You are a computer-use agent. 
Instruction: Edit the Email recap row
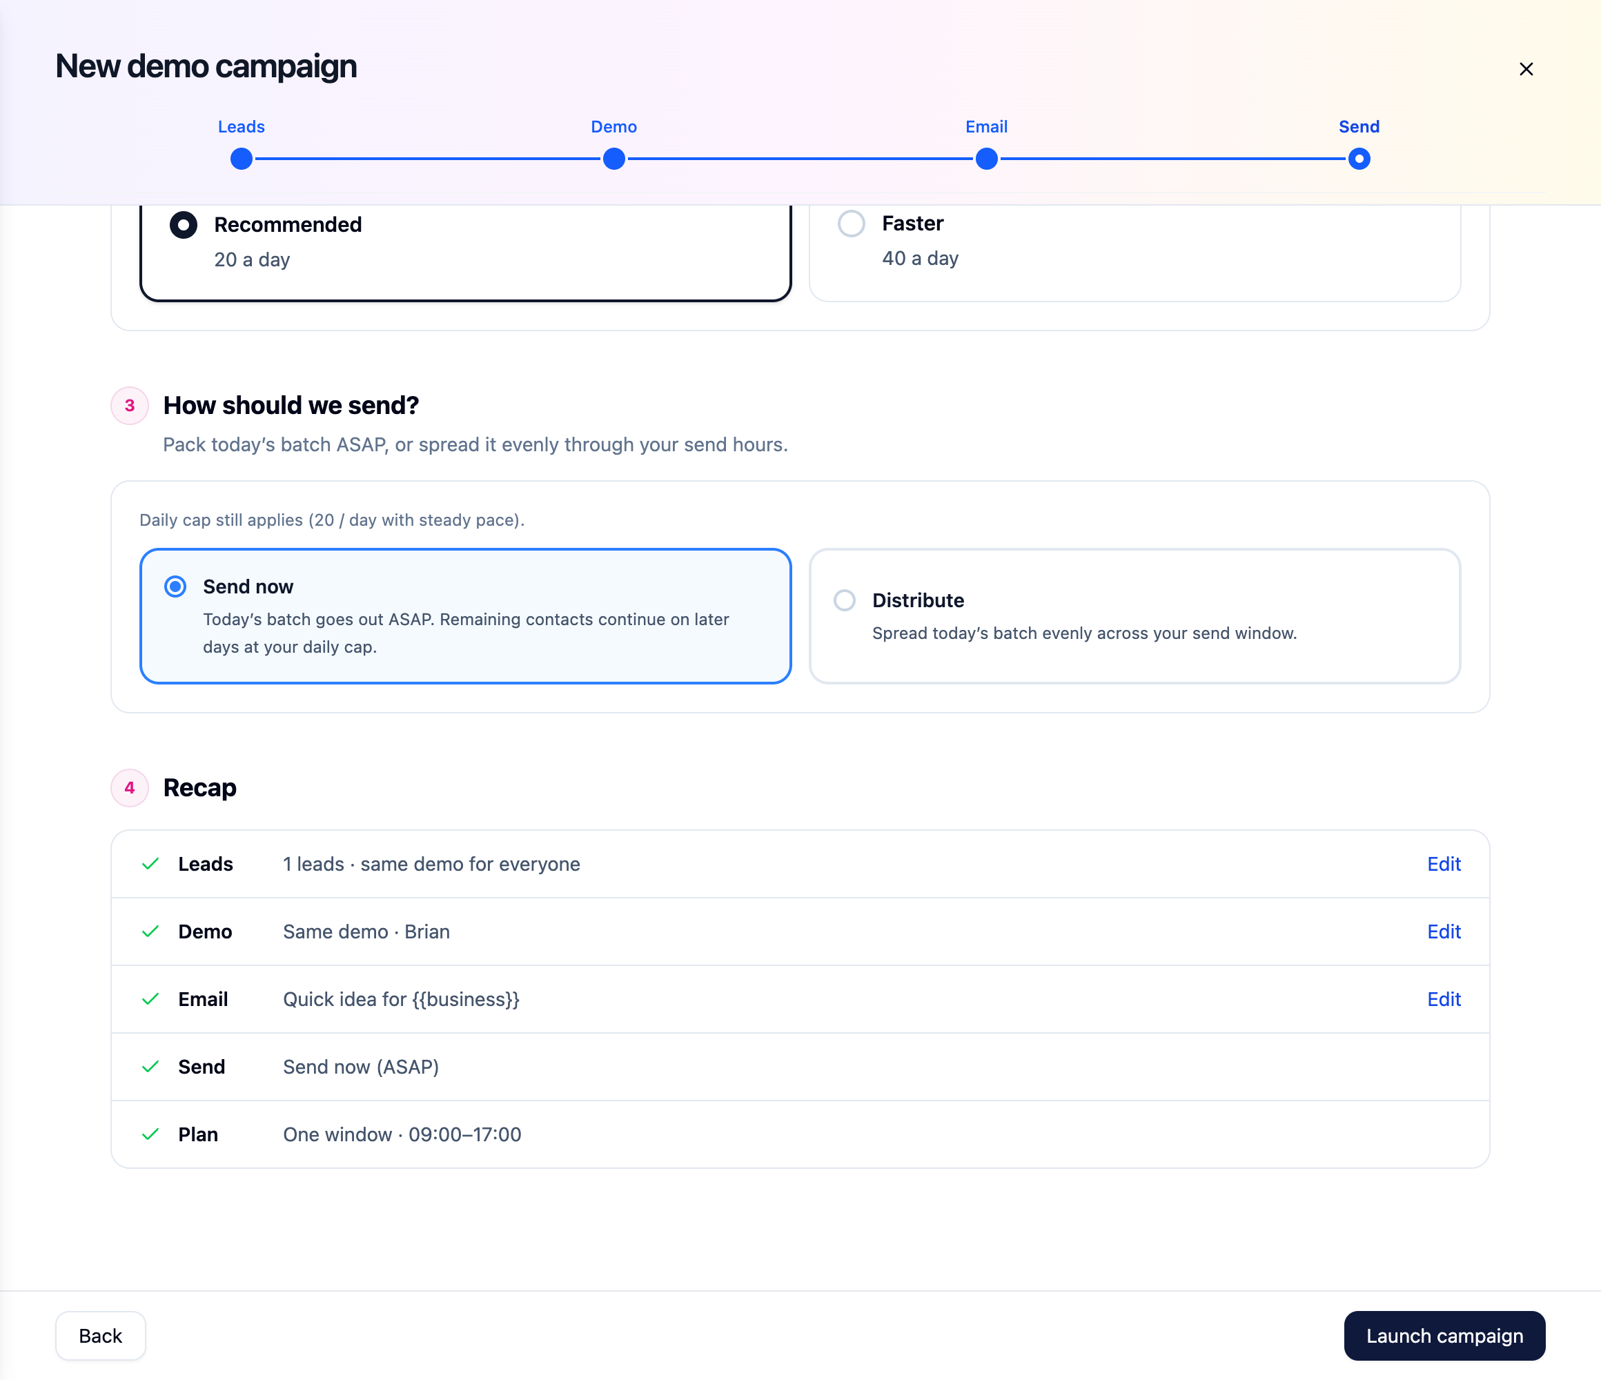(x=1444, y=999)
